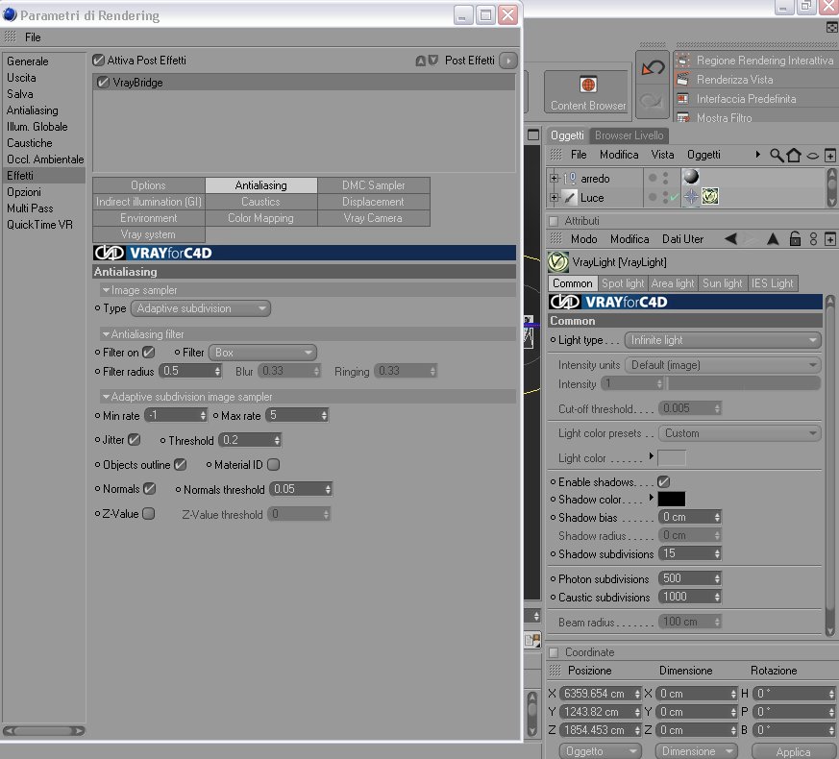Open the Filter Box dropdown
The image size is (839, 759).
coord(262,353)
